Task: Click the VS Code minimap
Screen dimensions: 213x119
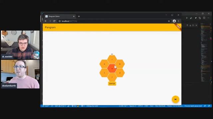Action: pyautogui.click(x=205, y=52)
